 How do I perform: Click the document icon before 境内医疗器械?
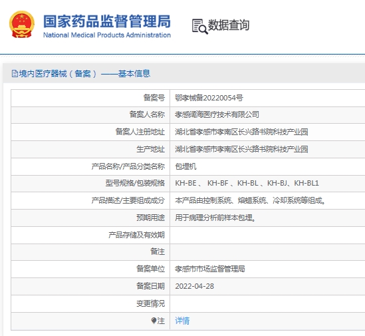click(x=15, y=74)
